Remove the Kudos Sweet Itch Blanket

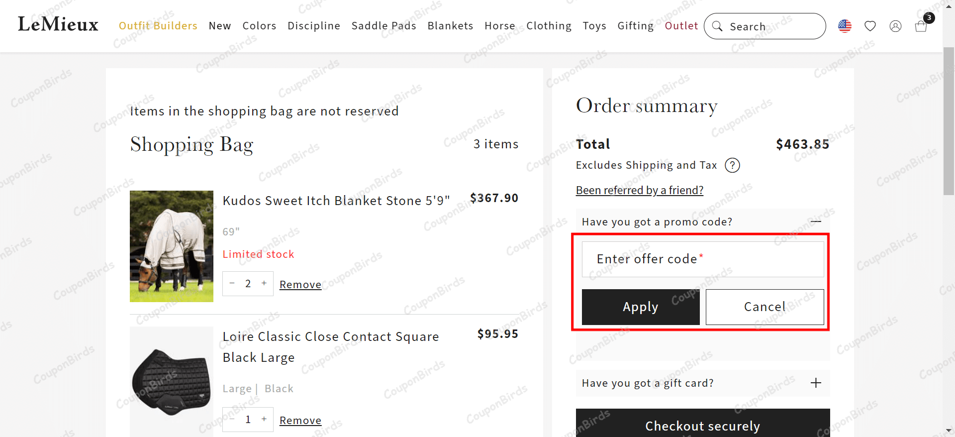(300, 284)
